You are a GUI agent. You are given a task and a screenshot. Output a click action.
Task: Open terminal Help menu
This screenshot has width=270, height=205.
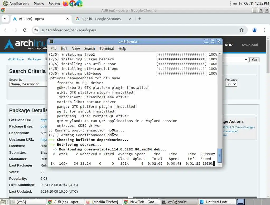[122, 48]
